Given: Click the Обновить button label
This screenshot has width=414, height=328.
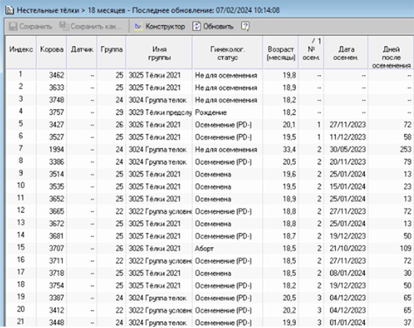Looking at the screenshot, I should [x=219, y=27].
